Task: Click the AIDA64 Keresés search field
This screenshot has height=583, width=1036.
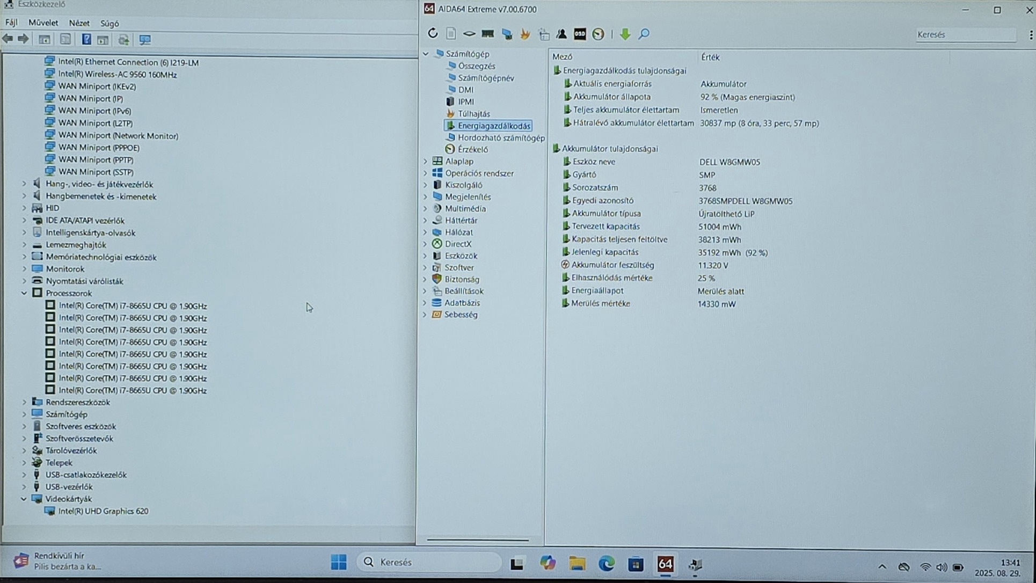Action: [x=965, y=34]
